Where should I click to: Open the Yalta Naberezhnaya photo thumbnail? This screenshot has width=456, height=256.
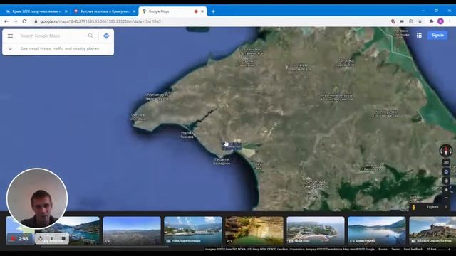pyautogui.click(x=193, y=230)
